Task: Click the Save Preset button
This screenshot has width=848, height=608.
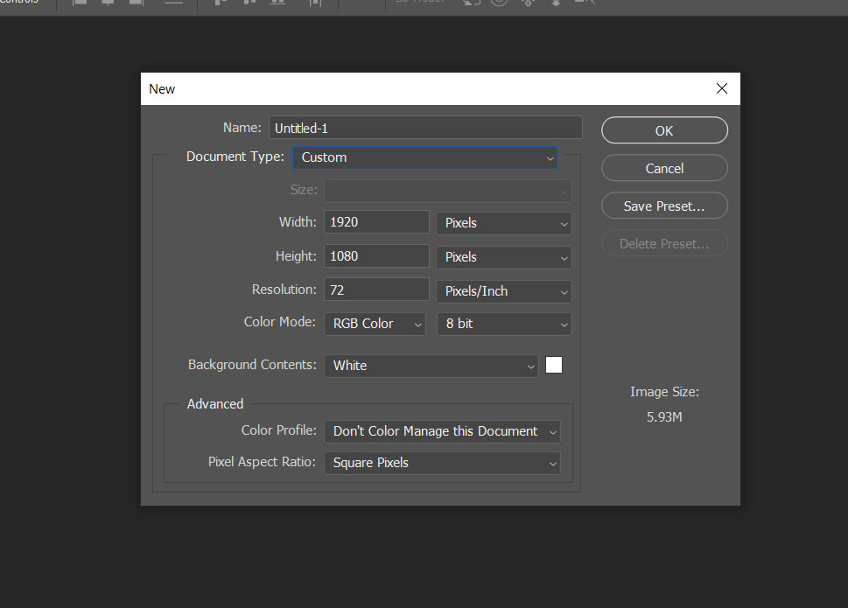Action: 663,205
